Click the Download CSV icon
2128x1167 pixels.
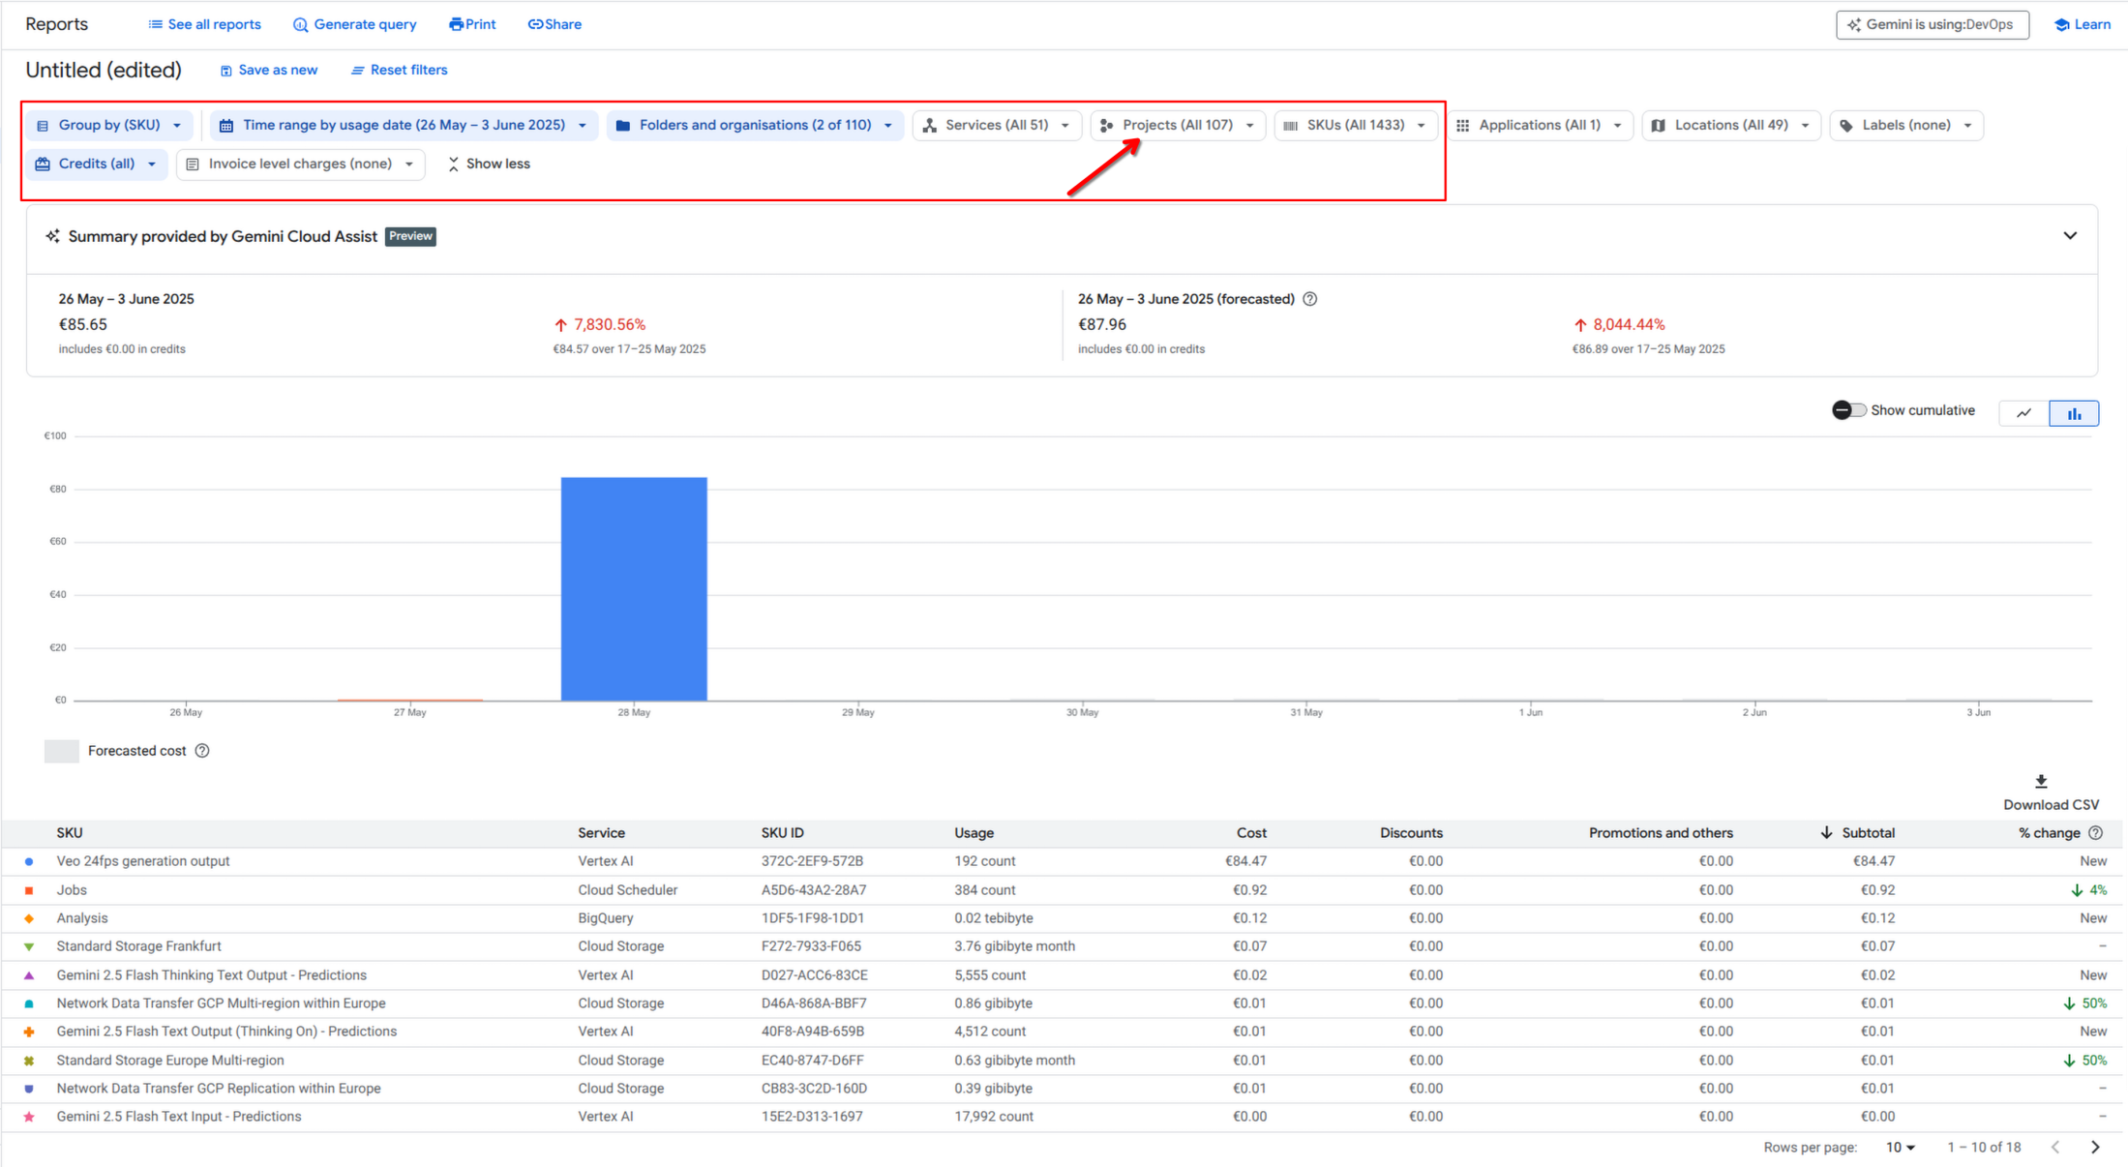(2041, 781)
